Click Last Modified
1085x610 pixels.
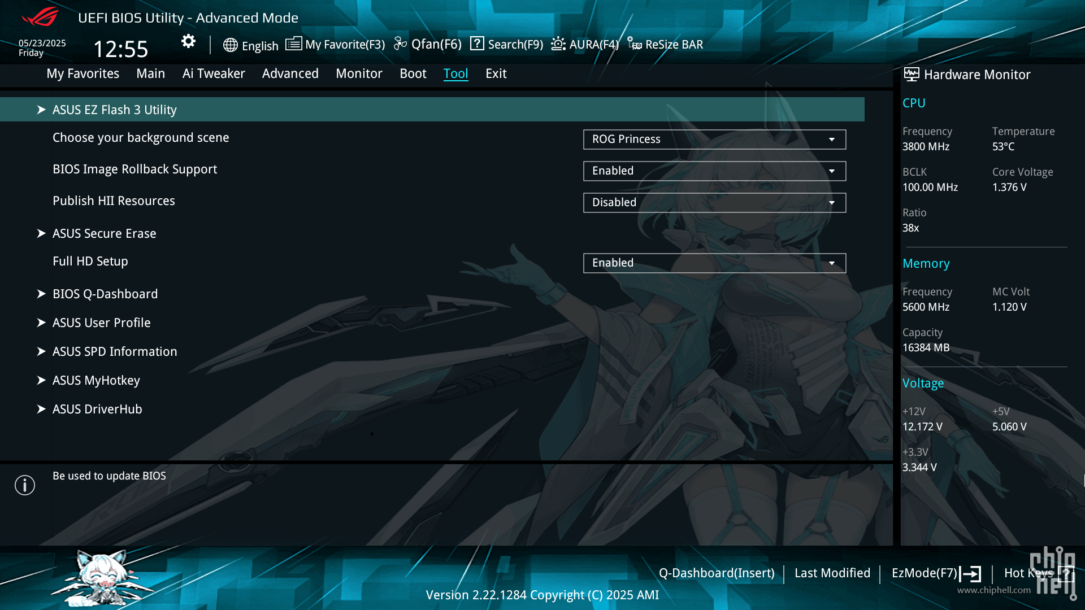click(x=832, y=573)
